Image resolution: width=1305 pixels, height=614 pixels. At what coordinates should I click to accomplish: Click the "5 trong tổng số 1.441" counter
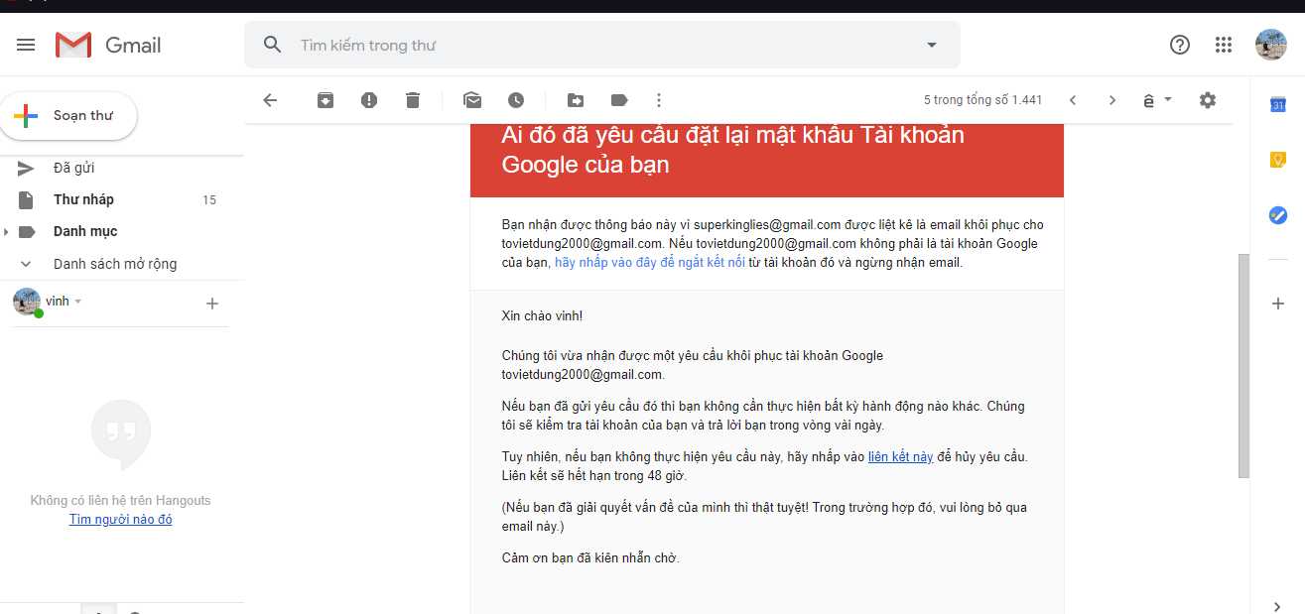click(982, 100)
